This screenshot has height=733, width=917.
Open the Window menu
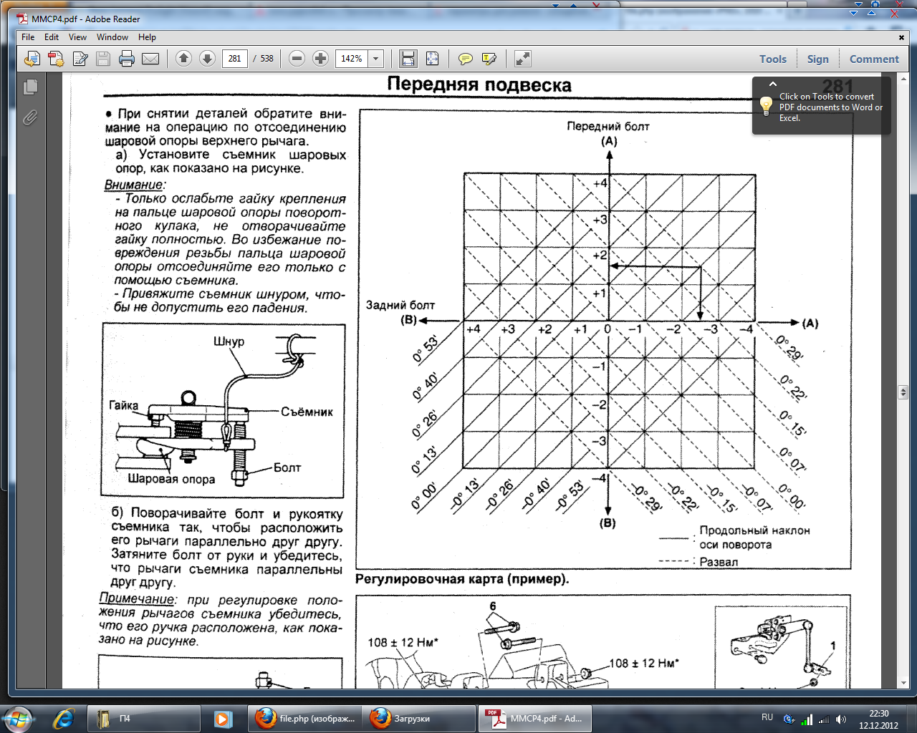click(x=112, y=37)
